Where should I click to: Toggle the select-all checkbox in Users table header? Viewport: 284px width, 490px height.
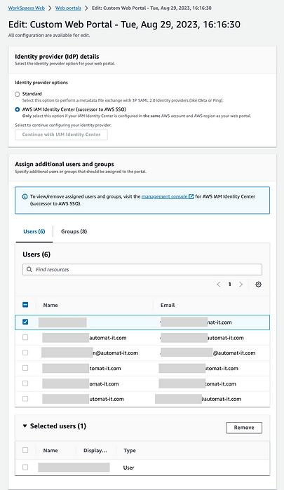pyautogui.click(x=25, y=305)
